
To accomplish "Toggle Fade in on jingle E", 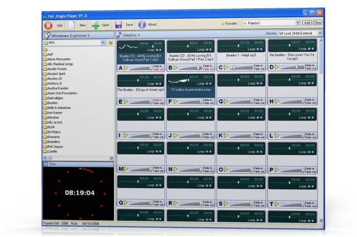I will pyautogui.click(x=157, y=100).
